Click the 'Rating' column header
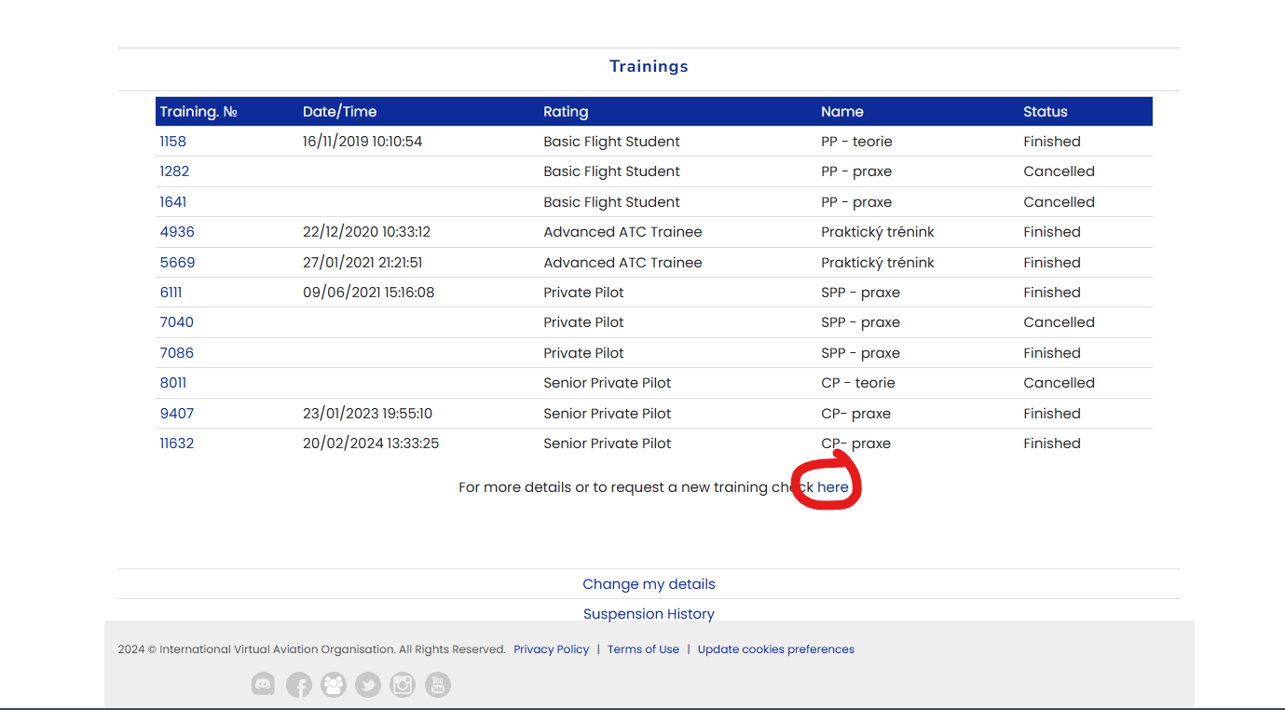 click(566, 112)
